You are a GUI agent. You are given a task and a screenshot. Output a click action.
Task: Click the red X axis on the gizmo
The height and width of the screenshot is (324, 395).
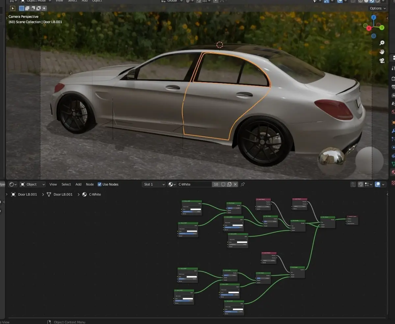click(369, 29)
